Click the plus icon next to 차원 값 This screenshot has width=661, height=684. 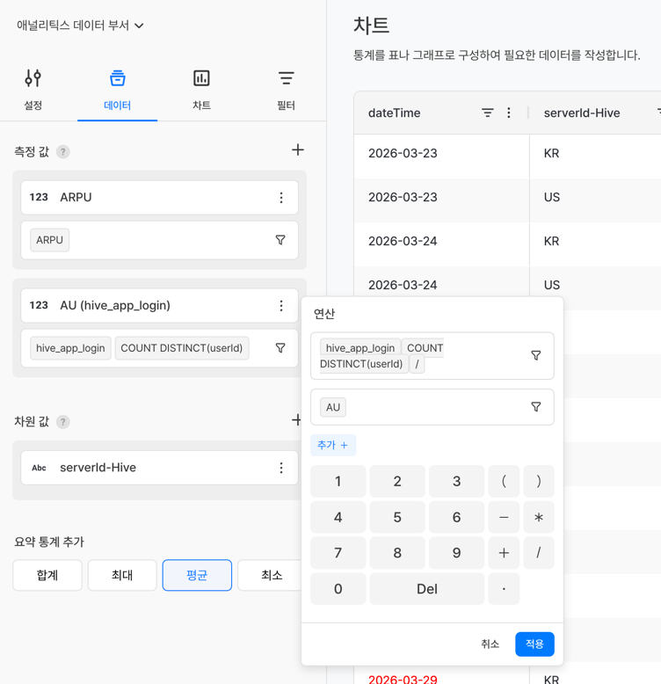(x=297, y=420)
